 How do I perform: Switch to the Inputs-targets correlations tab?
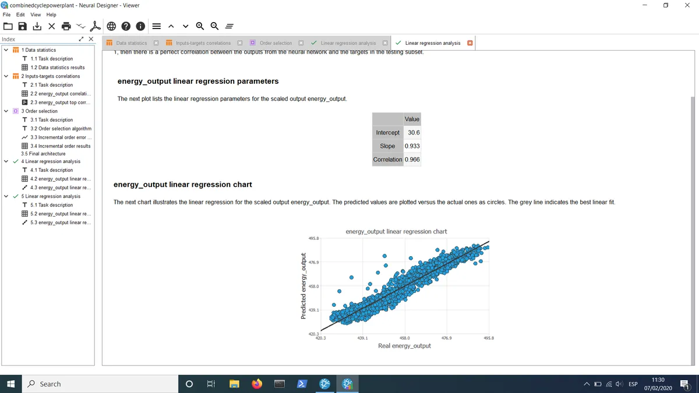tap(203, 43)
